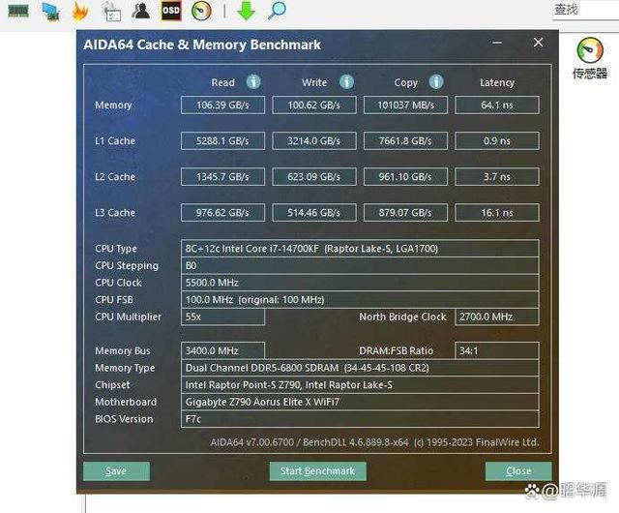Click the L3 latency value 16.1 ns
Viewport: 619px width, 513px height.
pos(497,213)
